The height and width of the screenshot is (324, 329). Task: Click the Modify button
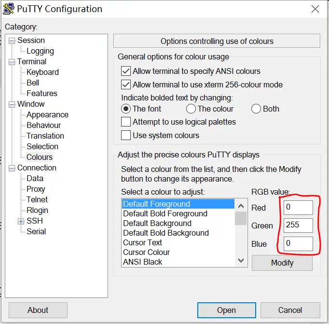[282, 263]
